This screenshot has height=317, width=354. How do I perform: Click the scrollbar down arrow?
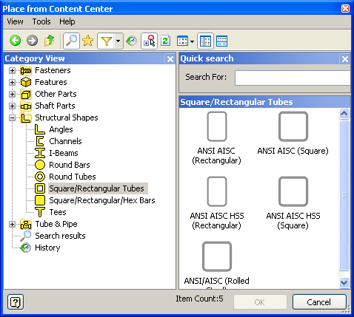point(344,282)
